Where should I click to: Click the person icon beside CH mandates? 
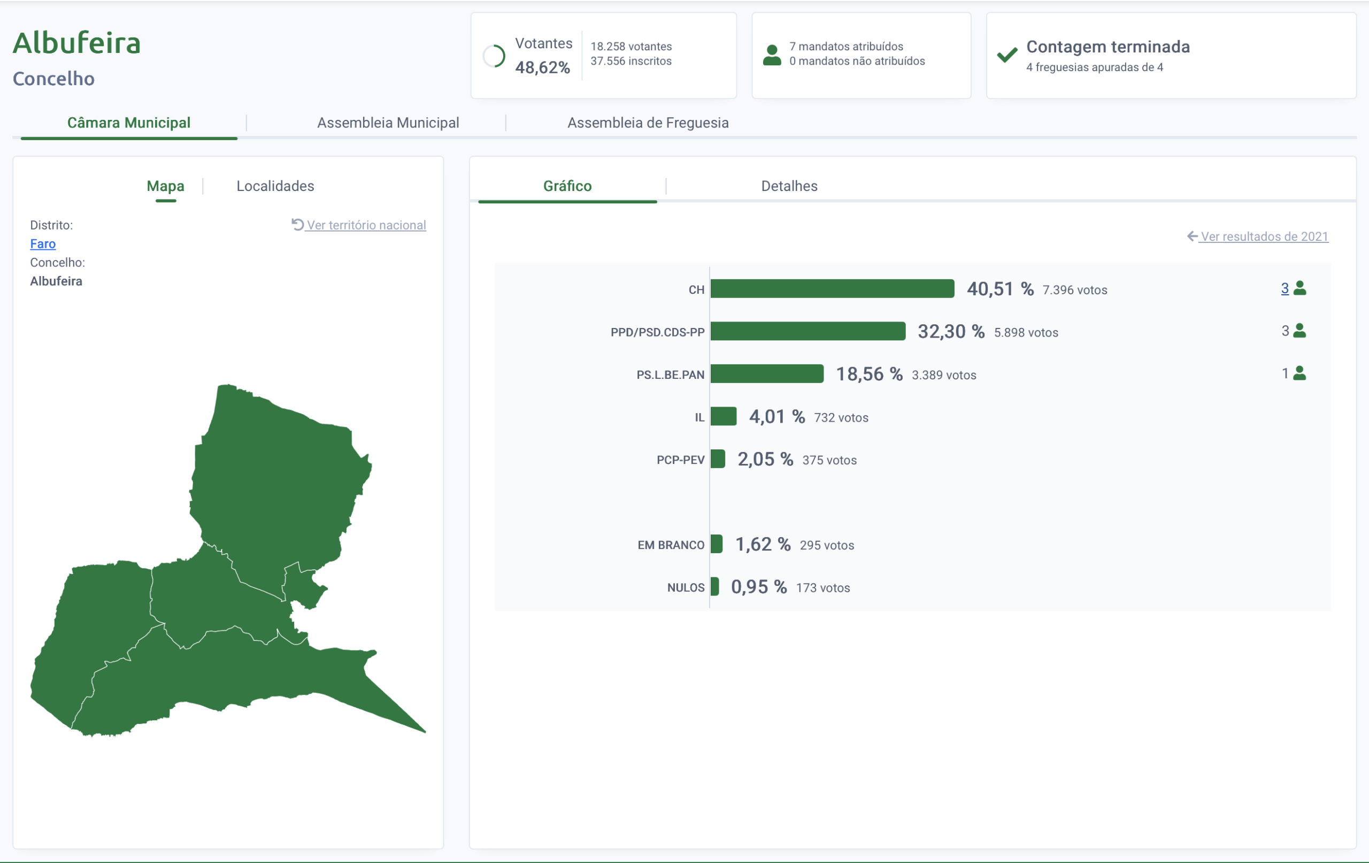click(1299, 288)
